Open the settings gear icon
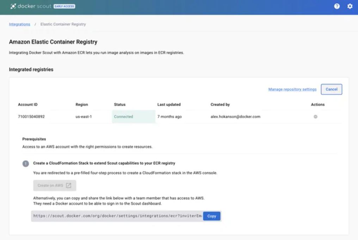Screen dimensions: 358x240 tap(350, 6)
